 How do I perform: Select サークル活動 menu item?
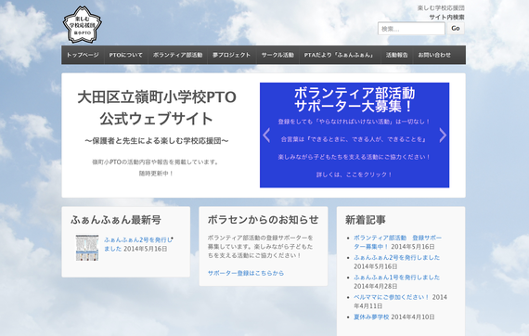277,55
